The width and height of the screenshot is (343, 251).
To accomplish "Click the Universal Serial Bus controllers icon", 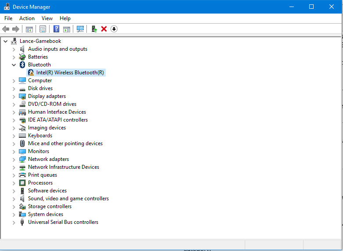I will click(22, 222).
